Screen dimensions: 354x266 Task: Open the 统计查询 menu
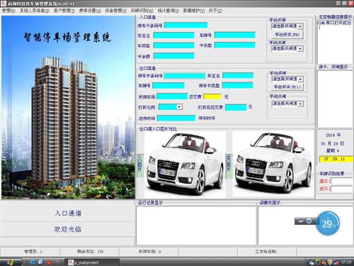[x=169, y=11]
